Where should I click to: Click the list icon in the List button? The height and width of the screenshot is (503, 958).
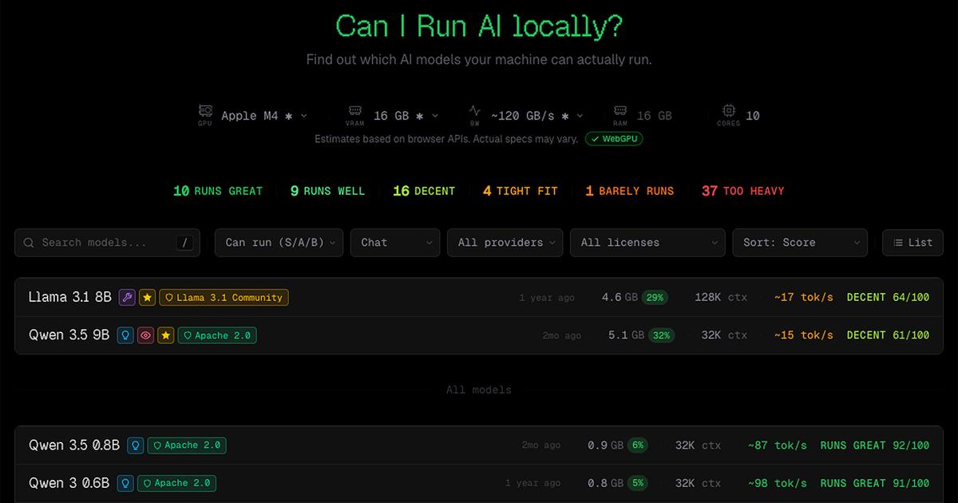click(x=898, y=243)
